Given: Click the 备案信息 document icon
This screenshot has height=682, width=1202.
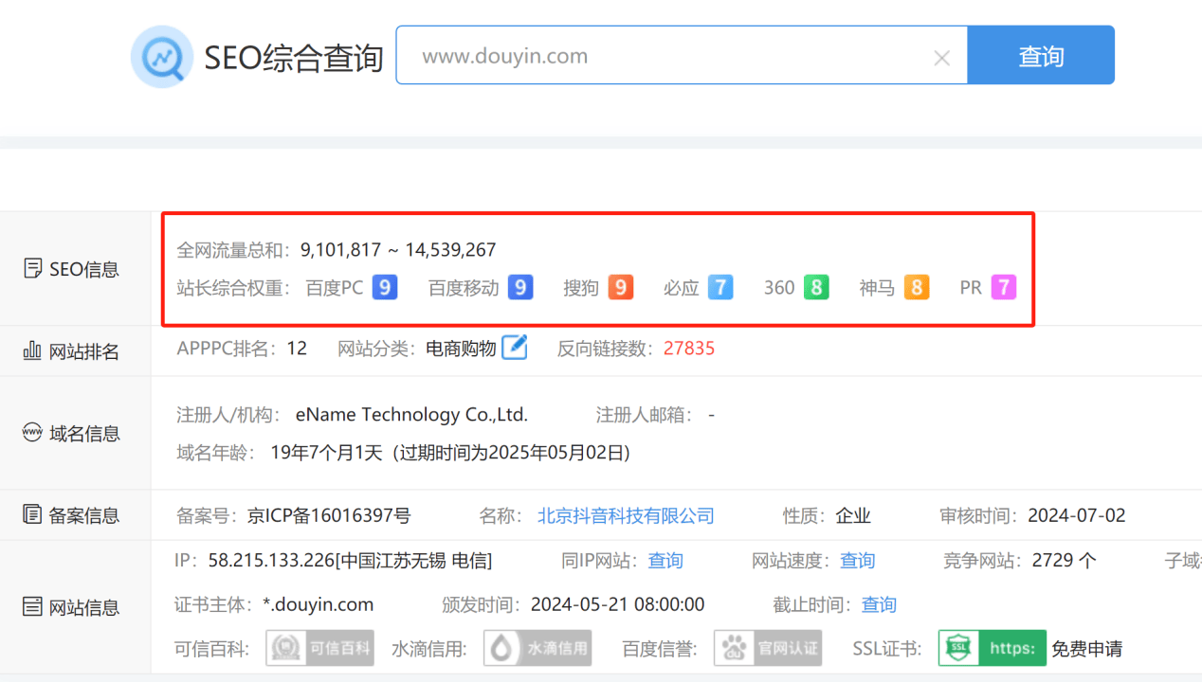Looking at the screenshot, I should tap(32, 515).
